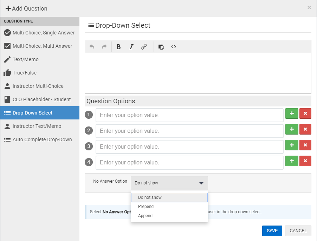Select Multi-Choice, Single Answer question type

click(x=40, y=33)
